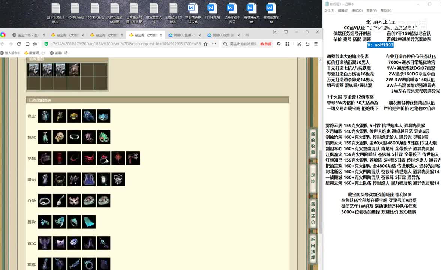Open a new browser tab

pos(247,35)
